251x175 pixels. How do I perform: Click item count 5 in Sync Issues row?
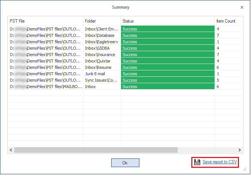228,80
